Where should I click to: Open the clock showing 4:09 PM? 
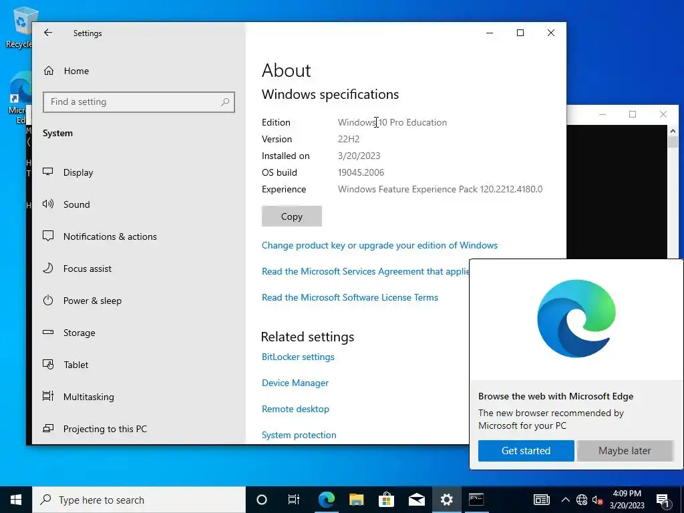click(627, 500)
